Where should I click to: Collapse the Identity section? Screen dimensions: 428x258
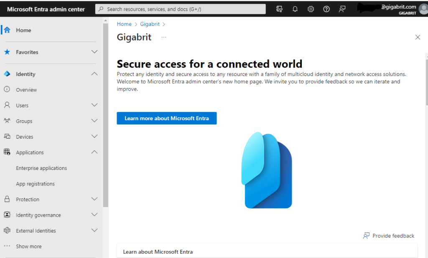(x=94, y=73)
